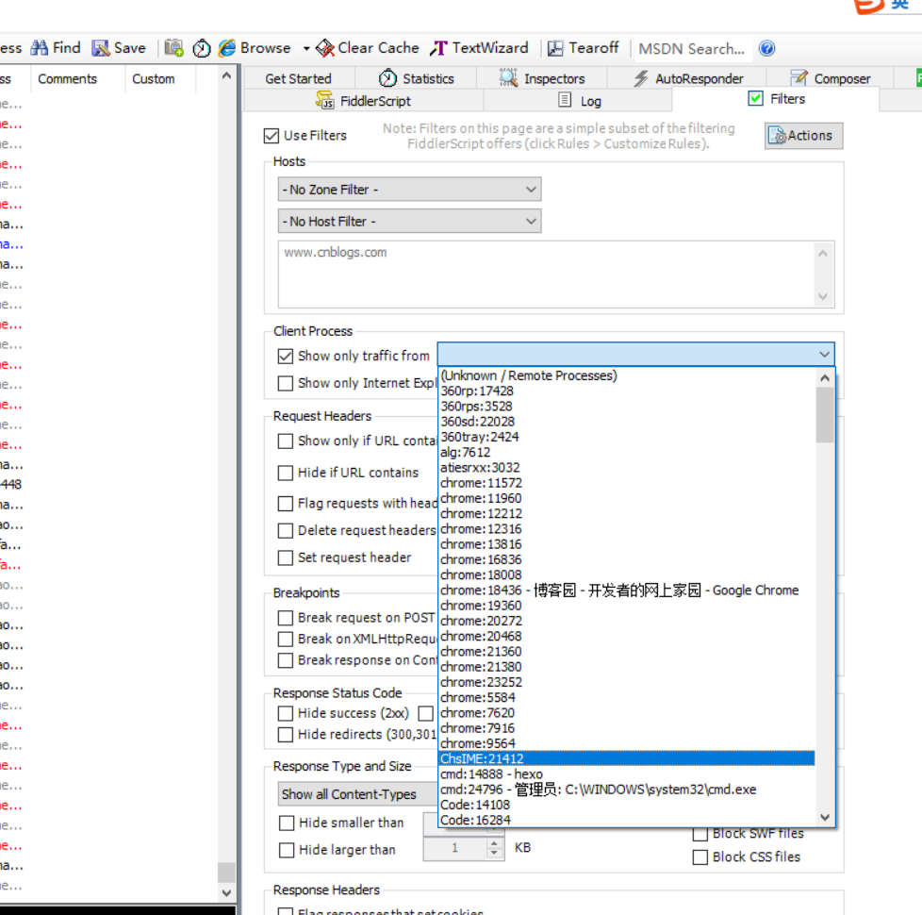Click MSDN Search box
922x915 pixels.
click(x=692, y=48)
